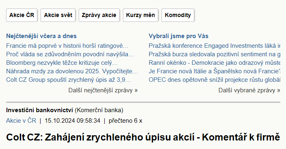Screen dimensions: 286x149
Task: Open the Proč vláda povodní article
Action: [70, 54]
